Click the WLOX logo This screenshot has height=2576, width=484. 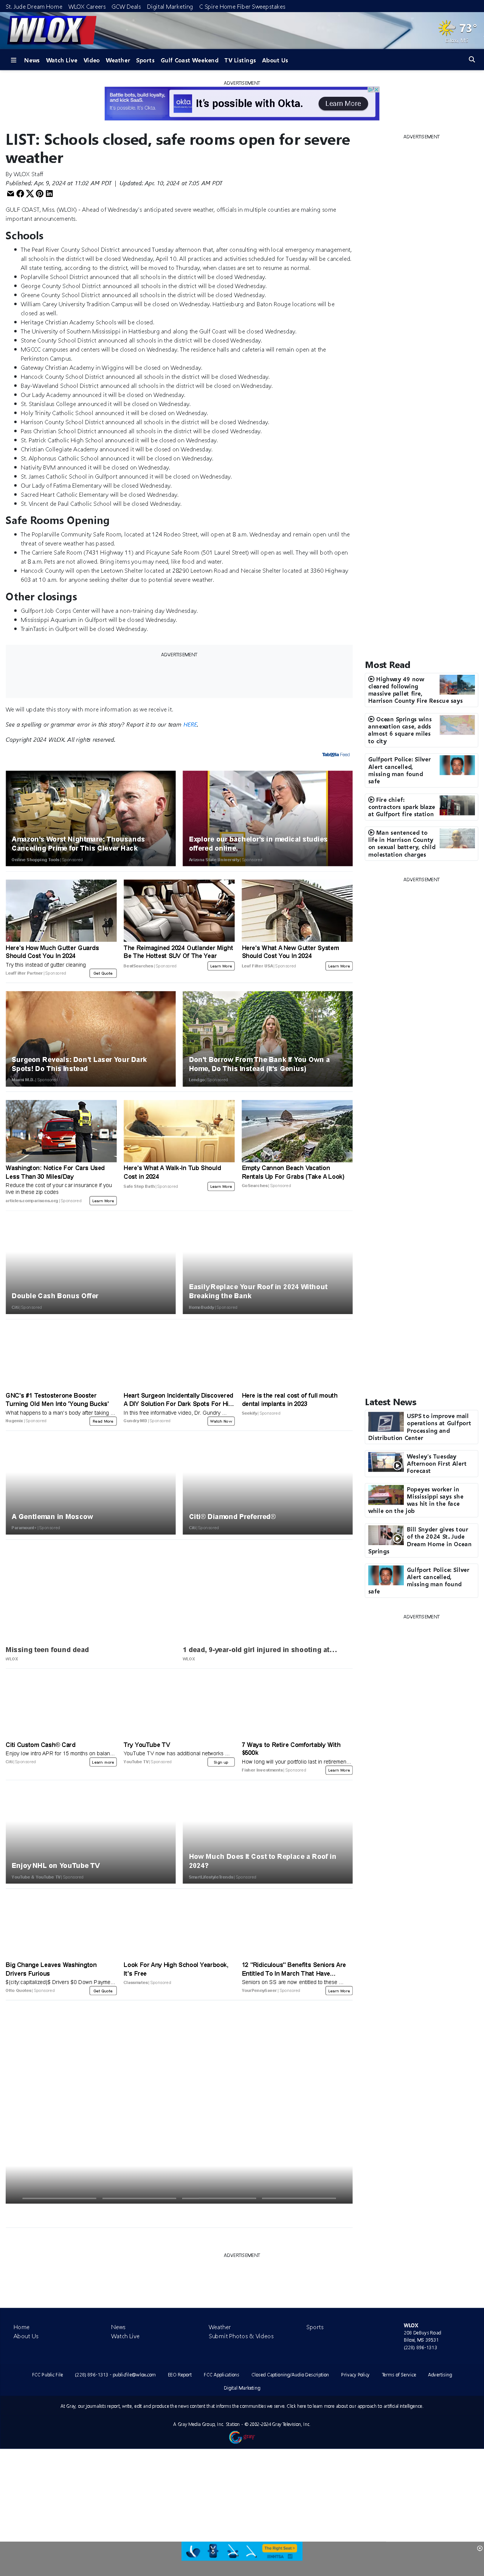click(x=45, y=30)
